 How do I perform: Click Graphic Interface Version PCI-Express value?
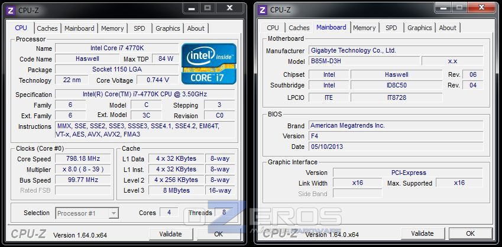click(x=408, y=173)
